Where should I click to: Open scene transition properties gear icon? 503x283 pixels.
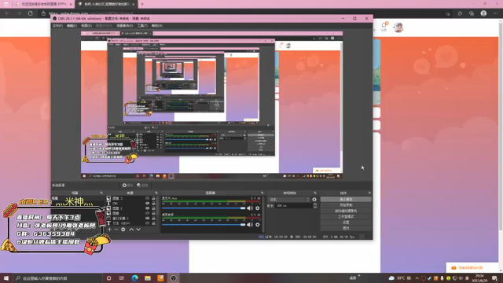coord(314,199)
